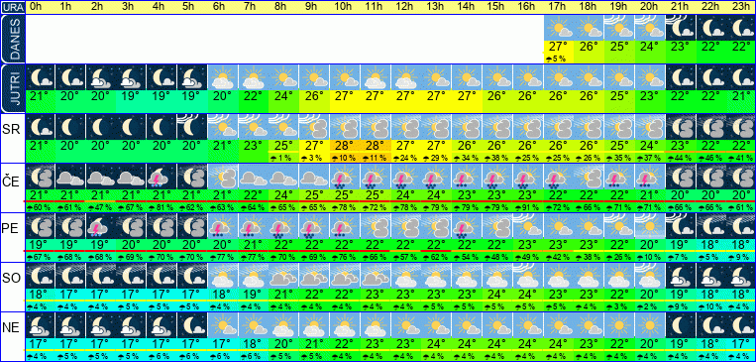Viewport: 756px width, 362px height.
Task: Click the JUTRI 0h moon with cloud icon
Action: click(41, 77)
